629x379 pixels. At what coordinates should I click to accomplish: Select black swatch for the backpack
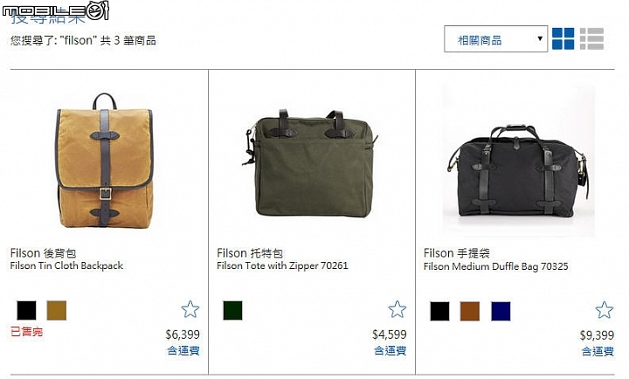[x=26, y=310]
